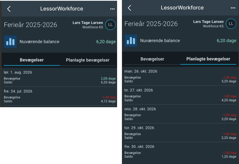The width and height of the screenshot is (239, 164).
Task: Tap Lars Tage Larsen name on right screen
Action: (x=208, y=22)
